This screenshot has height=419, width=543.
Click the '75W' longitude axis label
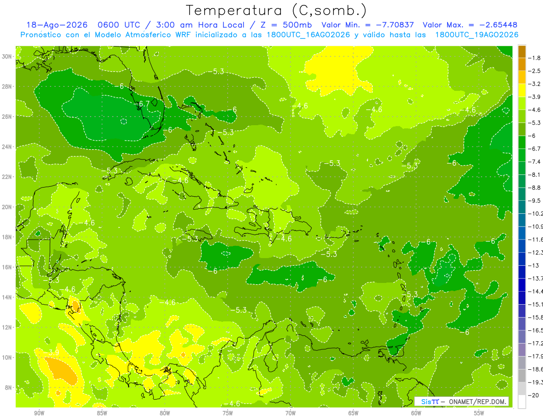point(228,413)
